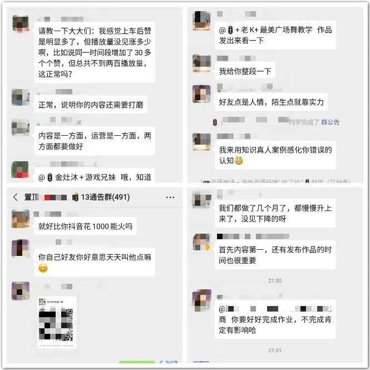Tap the 群公告 link
Image resolution: width=370 pixels, height=370 pixels.
click(330, 122)
